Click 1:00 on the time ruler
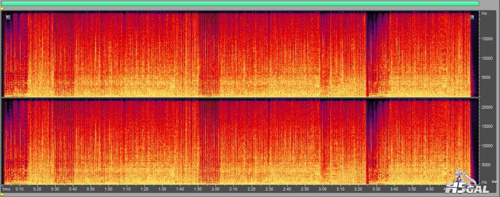Screen dimensions: 500x197 click(109, 189)
